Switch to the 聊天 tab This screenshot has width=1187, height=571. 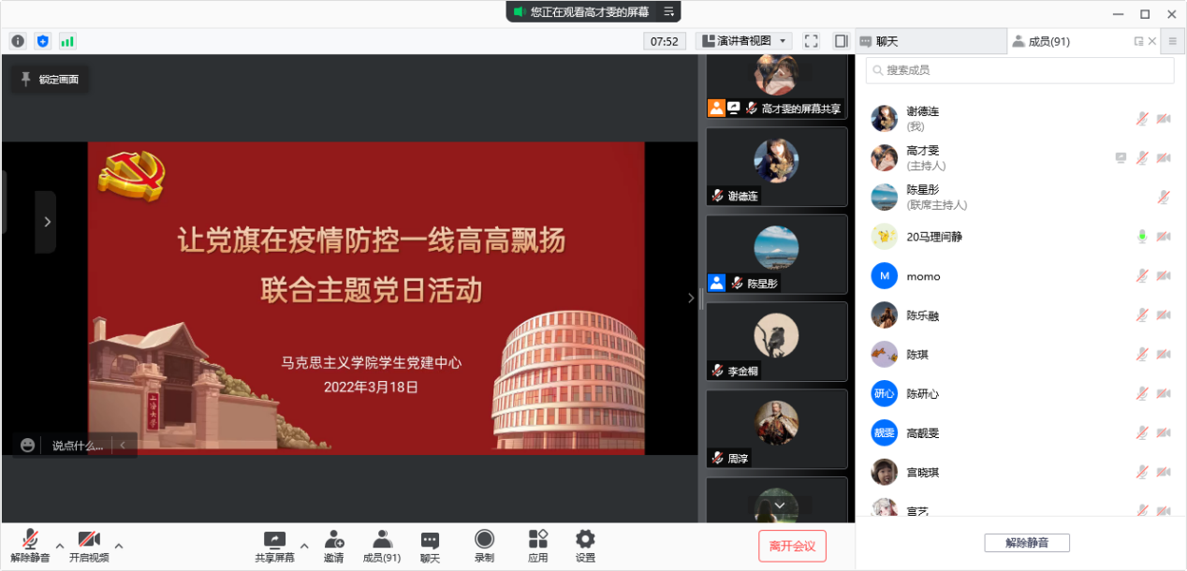click(x=930, y=41)
